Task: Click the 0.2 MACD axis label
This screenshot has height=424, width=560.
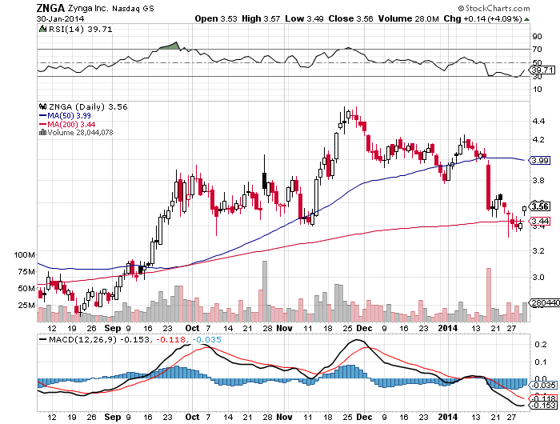Action: click(x=541, y=344)
